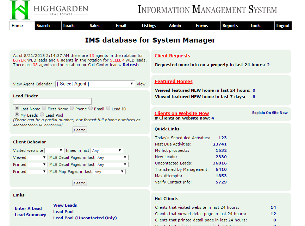This screenshot has width=305, height=226.
Task: Open Max Attempts count 1853
Action: [x=221, y=176]
